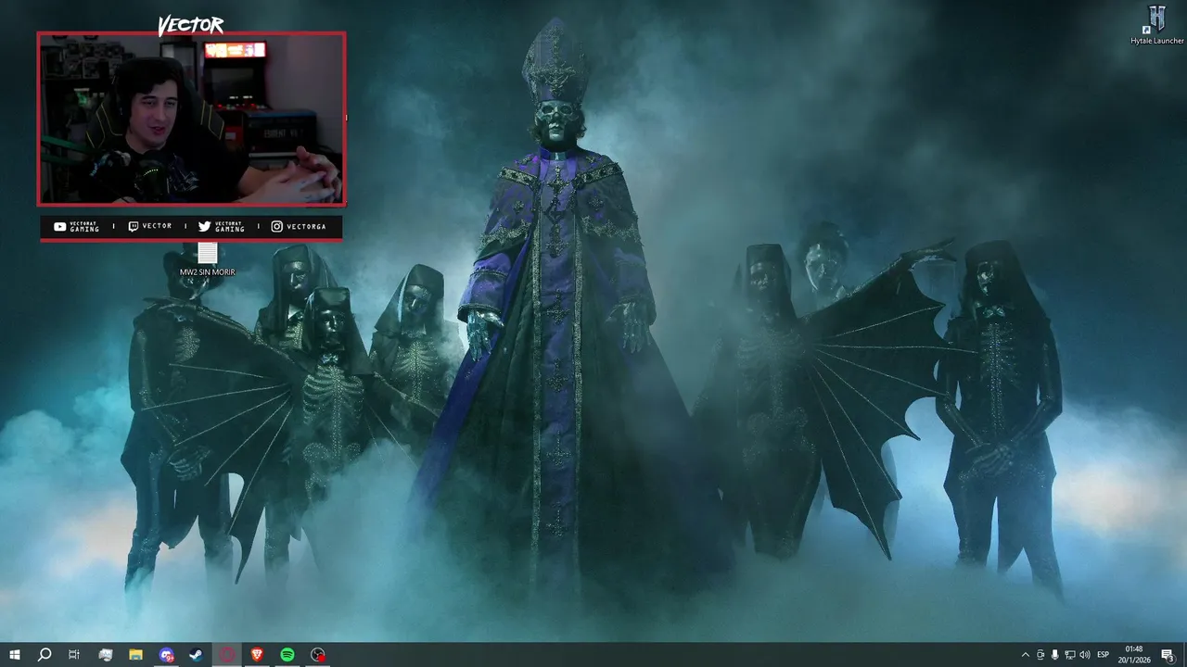Click the Meet Now camera tray icon

click(x=1040, y=655)
